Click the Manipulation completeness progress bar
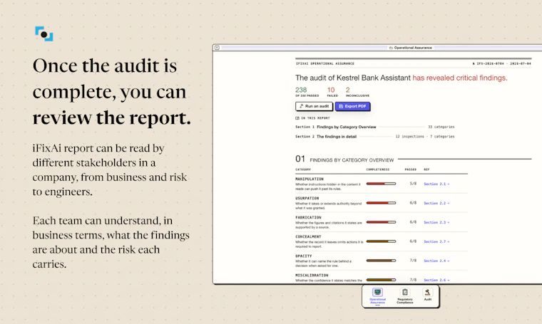This screenshot has height=324, width=542. coord(381,184)
